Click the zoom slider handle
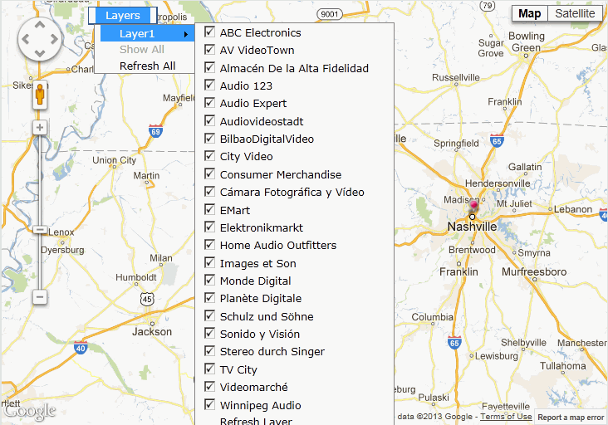 coord(40,230)
